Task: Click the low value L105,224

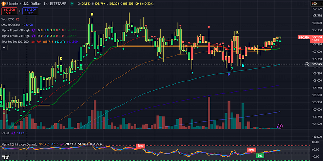Action: click(x=113, y=4)
